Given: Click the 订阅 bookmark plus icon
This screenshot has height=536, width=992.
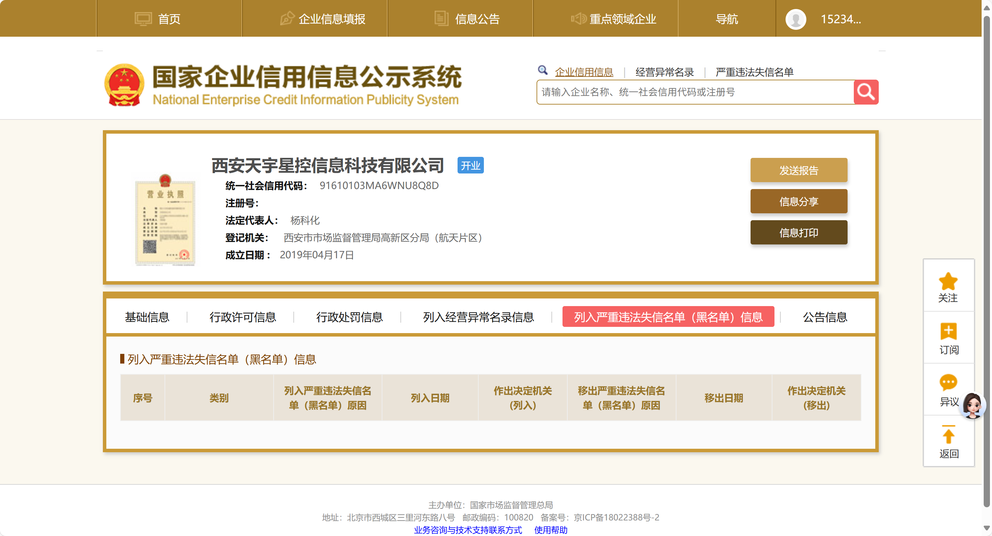Looking at the screenshot, I should (x=948, y=331).
